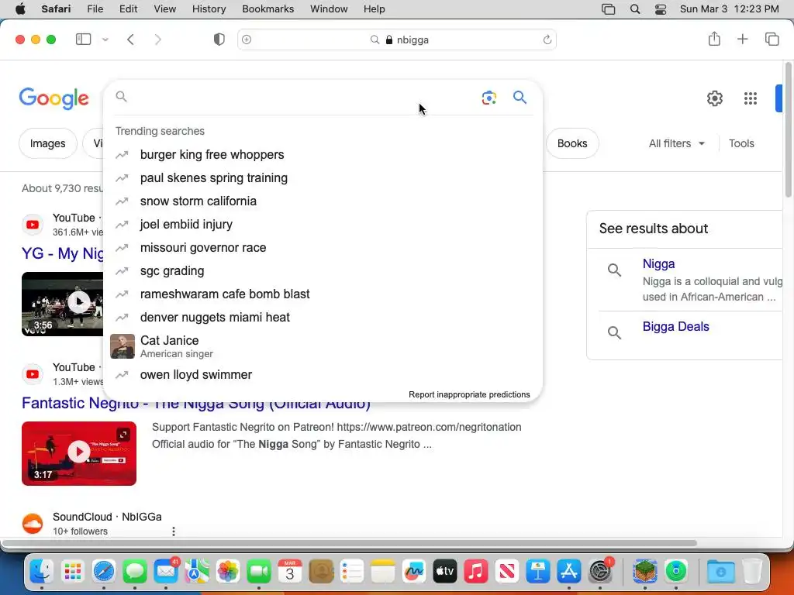Open Spotlight search in the menu bar

634,9
